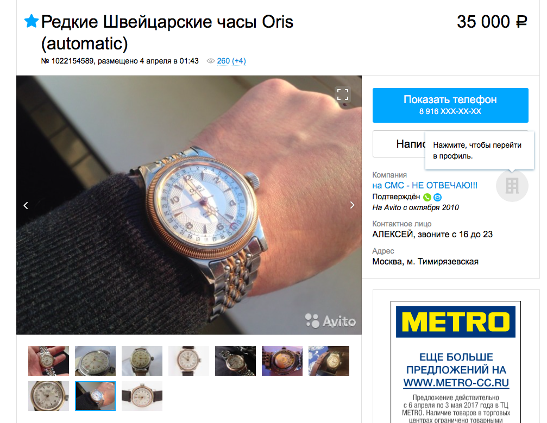Open the write message button

point(399,144)
